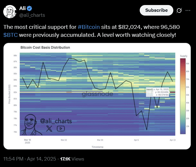Image resolution: width=196 pixels, height=167 pixels.
Task: Click the Apr 13 tooltip box
Action: pos(157,92)
